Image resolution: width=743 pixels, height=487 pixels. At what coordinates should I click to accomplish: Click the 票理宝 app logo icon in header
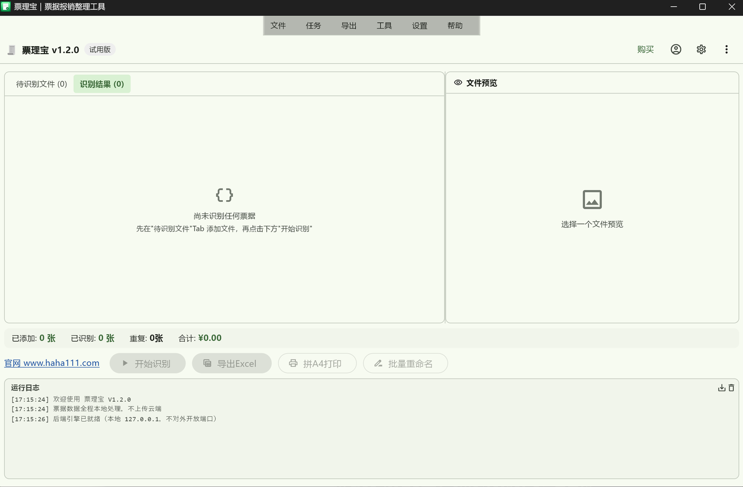pyautogui.click(x=11, y=50)
